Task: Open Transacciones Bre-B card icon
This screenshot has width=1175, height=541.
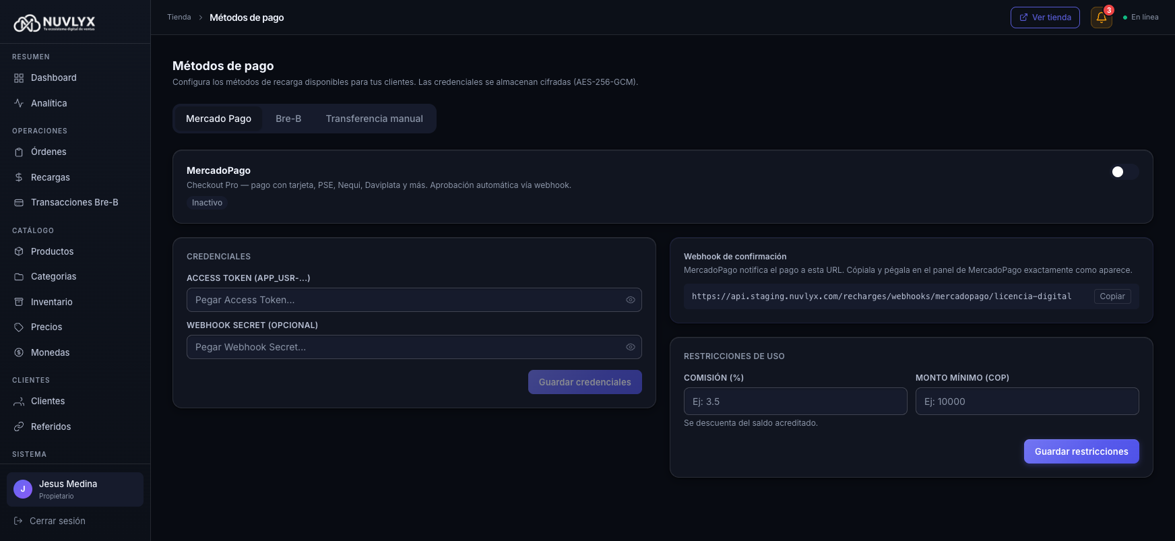Action: click(x=19, y=203)
